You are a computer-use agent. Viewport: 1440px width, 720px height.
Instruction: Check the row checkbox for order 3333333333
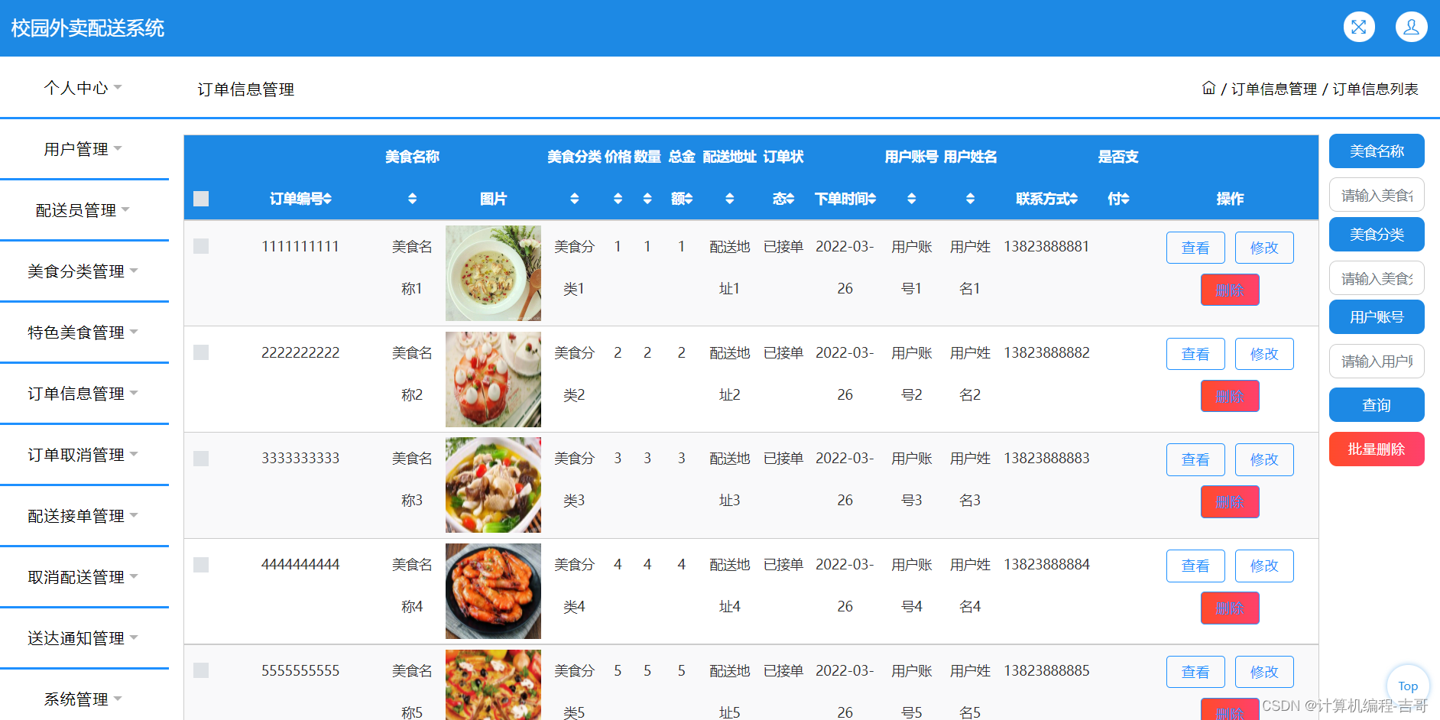201,458
